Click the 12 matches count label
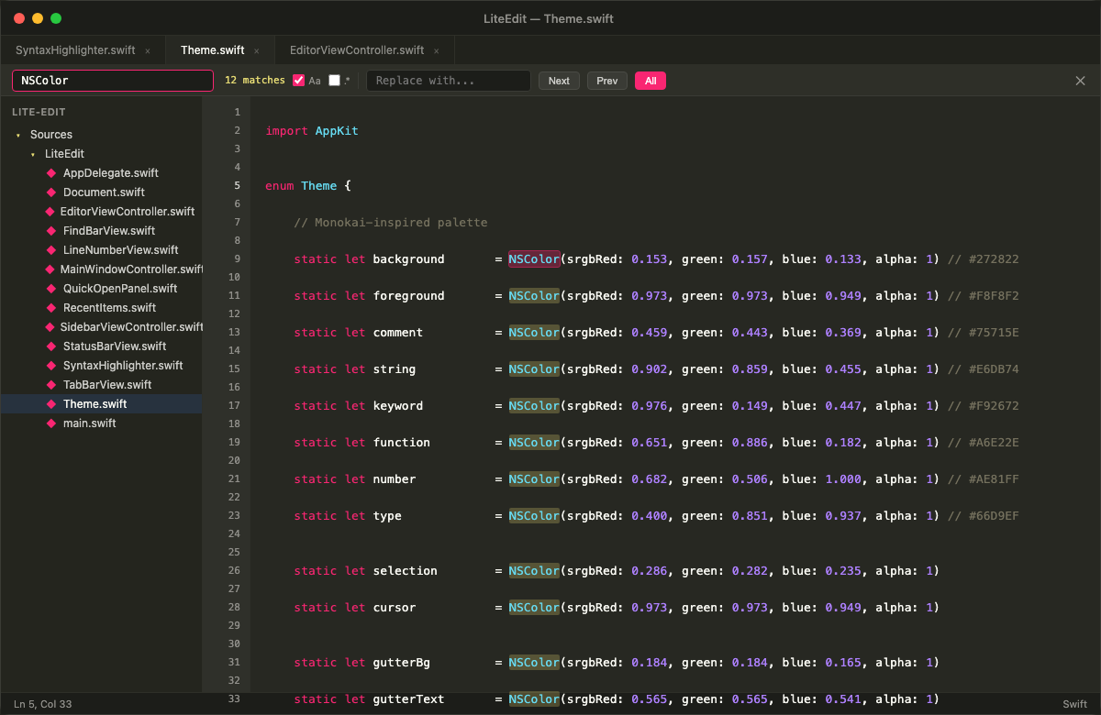Screen dimensions: 1101x715 pyautogui.click(x=255, y=81)
